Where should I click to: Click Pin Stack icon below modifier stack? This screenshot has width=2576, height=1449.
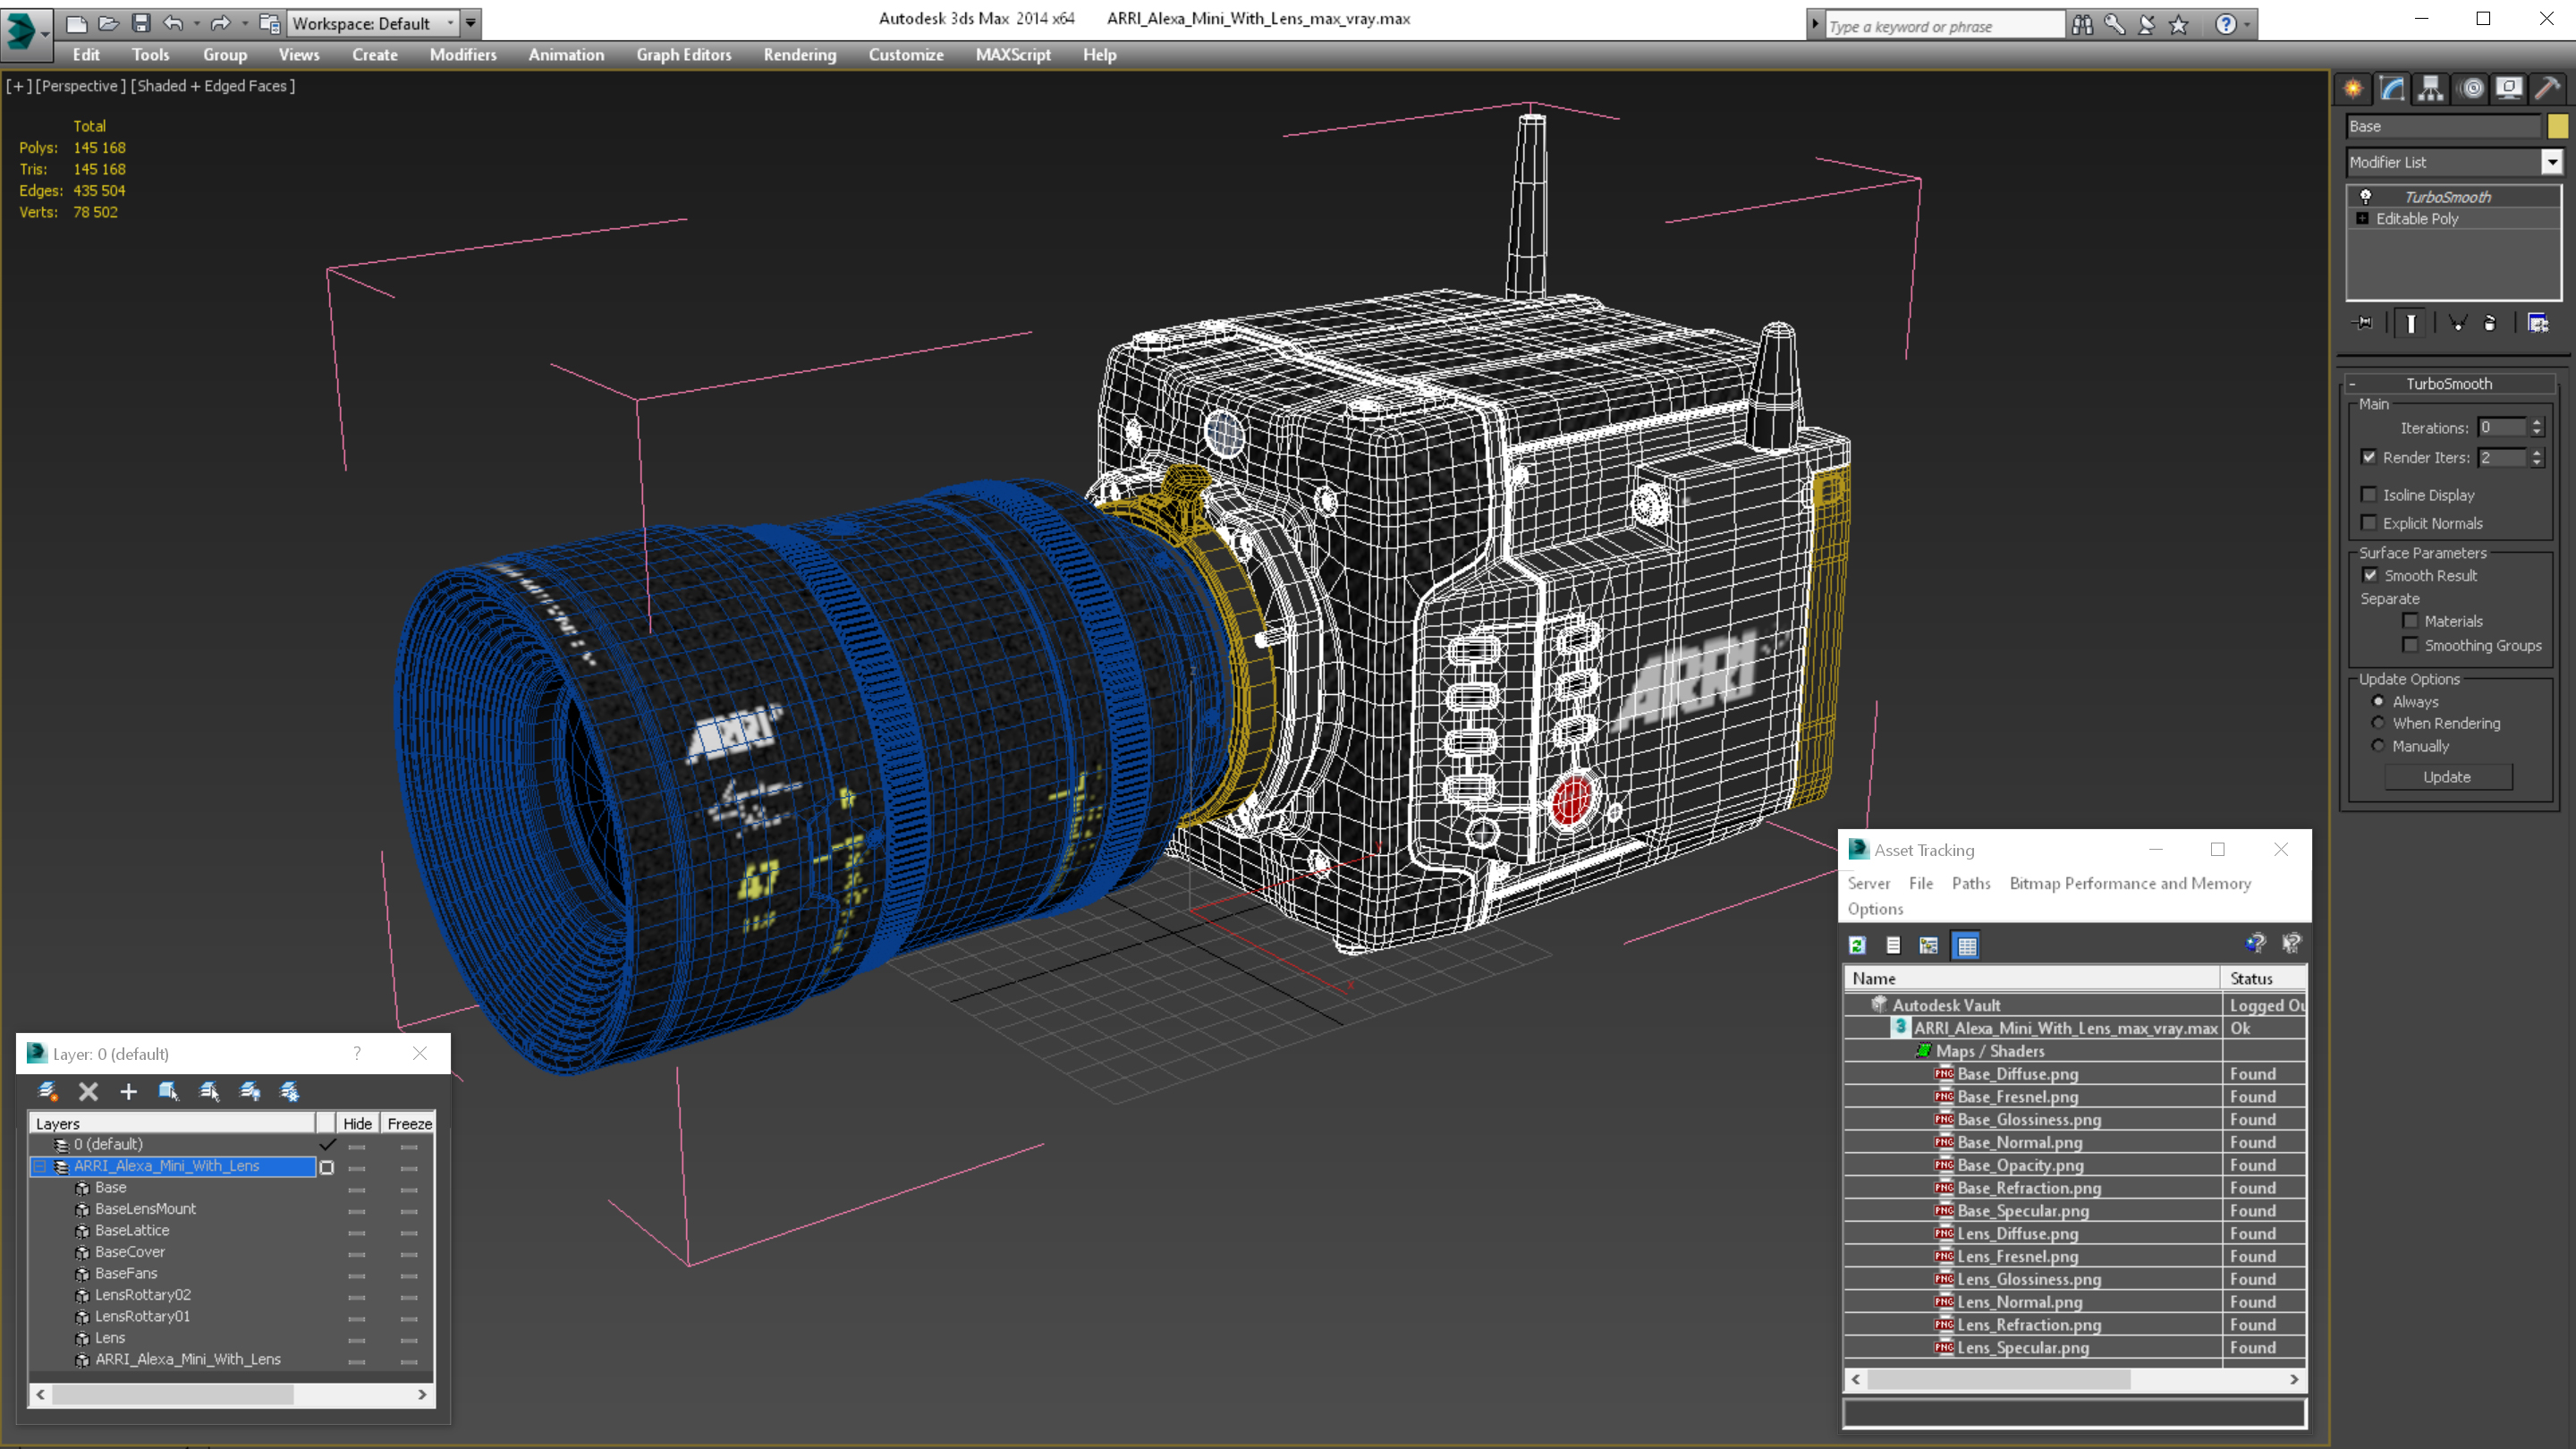coord(2363,323)
